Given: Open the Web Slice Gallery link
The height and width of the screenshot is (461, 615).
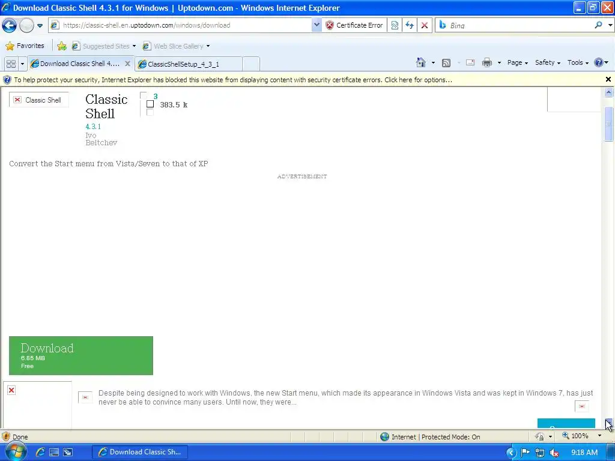Looking at the screenshot, I should [176, 46].
